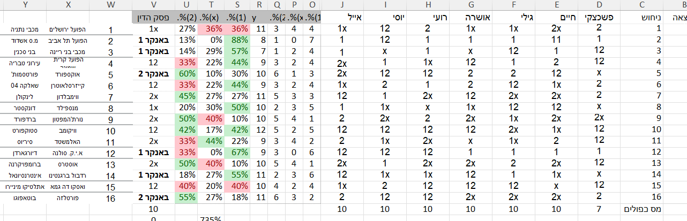Select the 'אינטרנסיונאל' team cell
This screenshot has width=687, height=221.
coord(23,174)
